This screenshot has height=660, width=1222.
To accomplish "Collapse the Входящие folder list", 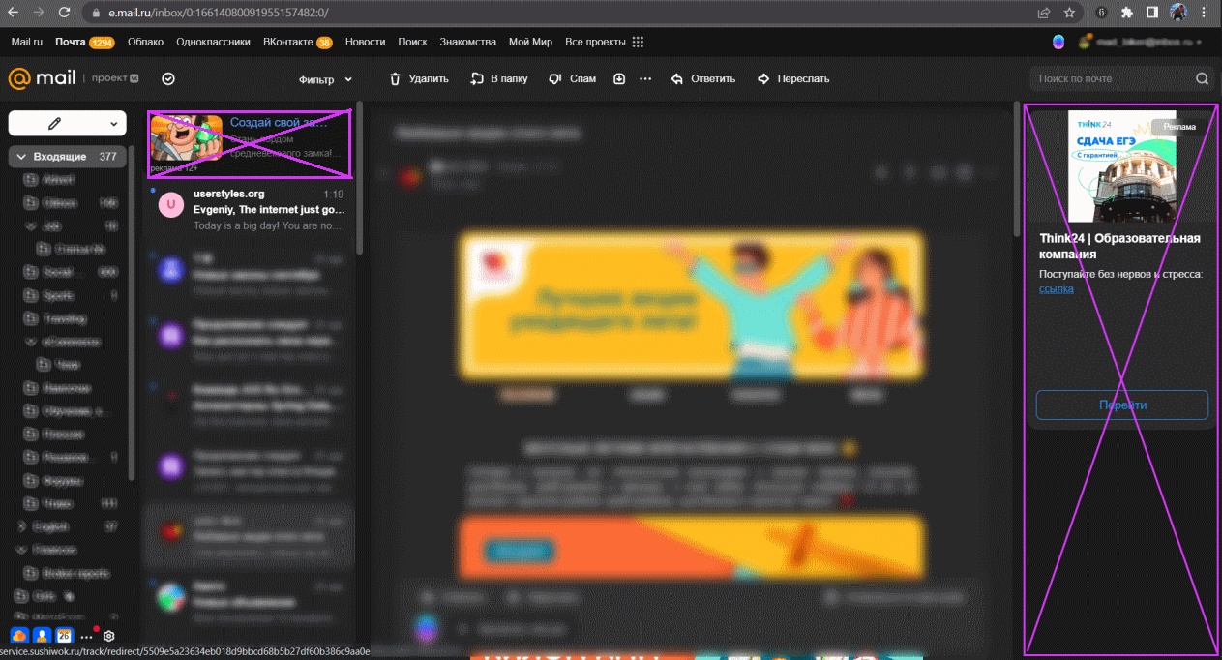I will click(x=20, y=156).
